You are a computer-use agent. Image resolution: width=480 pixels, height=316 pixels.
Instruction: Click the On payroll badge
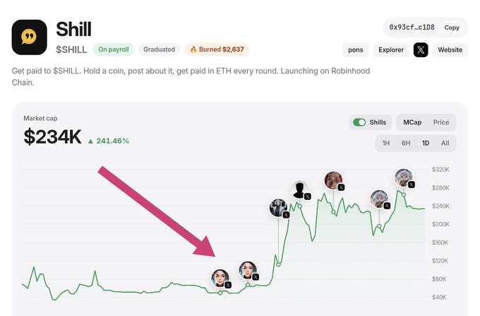click(113, 49)
